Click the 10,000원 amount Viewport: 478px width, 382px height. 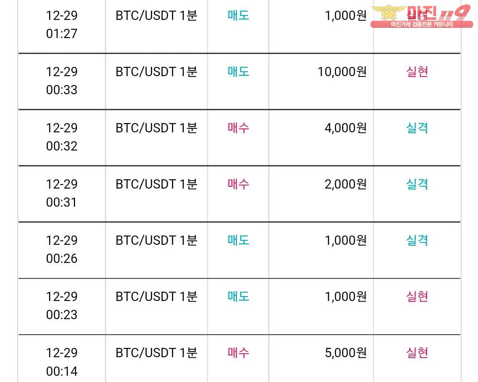pyautogui.click(x=342, y=72)
